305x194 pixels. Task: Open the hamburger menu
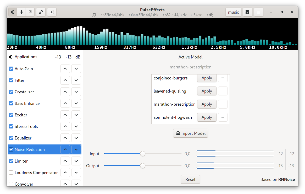258,12
